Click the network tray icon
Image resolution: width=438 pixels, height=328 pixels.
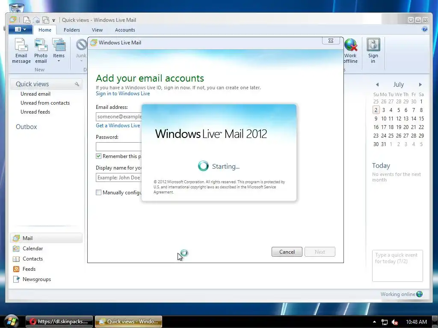coord(385,322)
